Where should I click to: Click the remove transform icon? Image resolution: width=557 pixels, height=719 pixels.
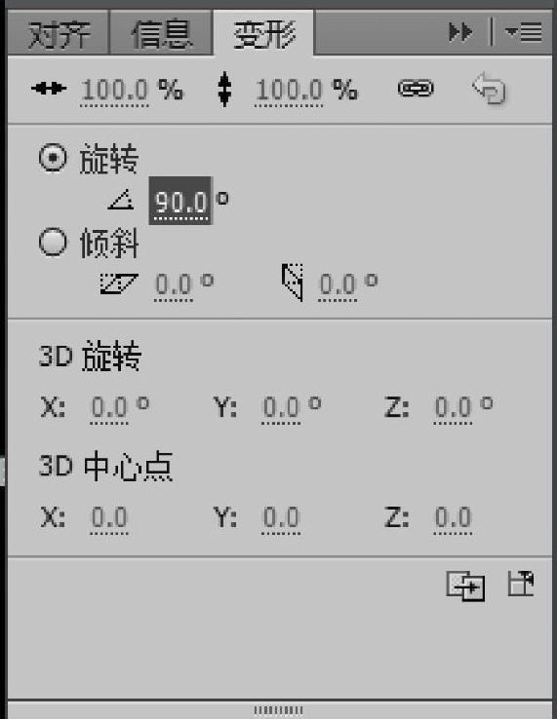(521, 584)
